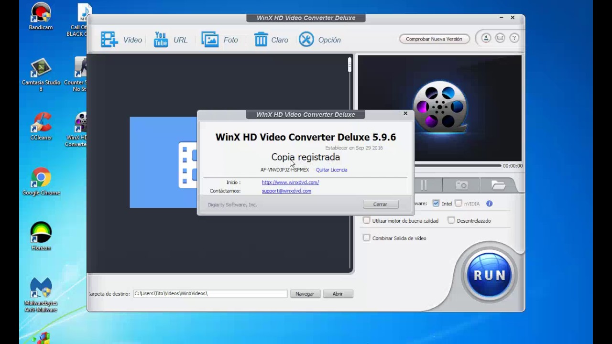Open the CCleaner desktop icon
Viewport: 612px width, 344px height.
pyautogui.click(x=41, y=126)
